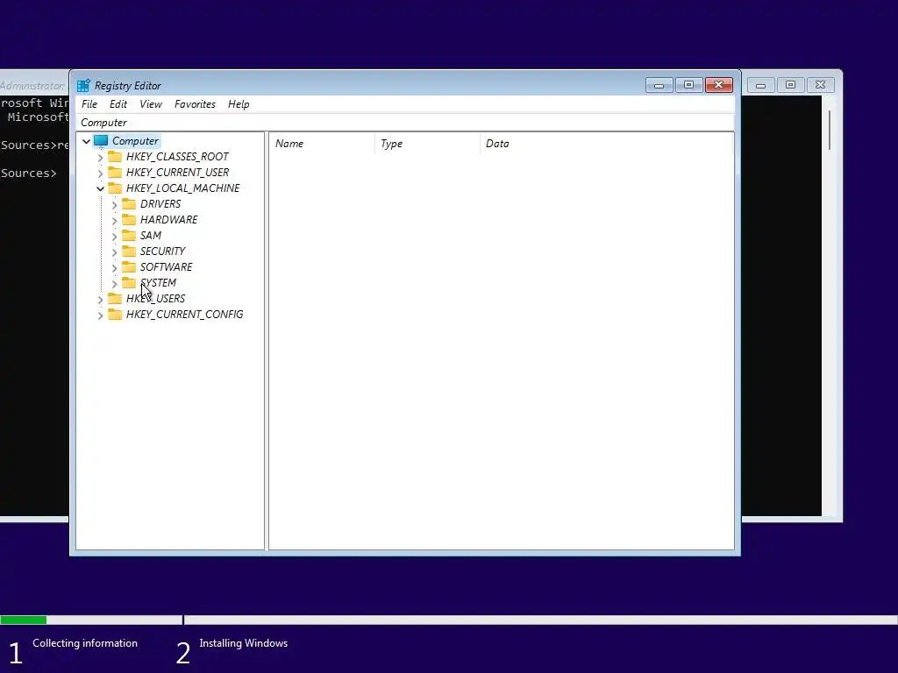The height and width of the screenshot is (673, 898).
Task: Expand the DRIVERS key chevron
Action: 115,204
